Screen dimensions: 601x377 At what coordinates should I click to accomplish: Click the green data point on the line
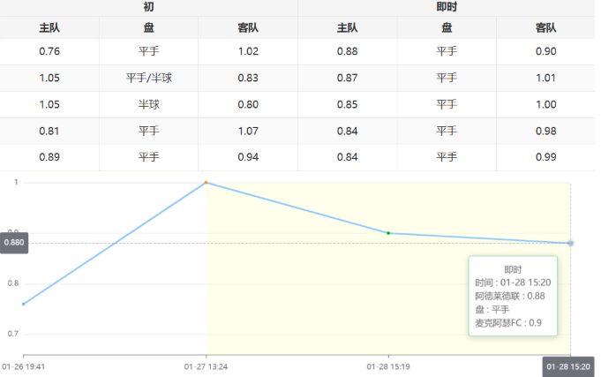388,233
